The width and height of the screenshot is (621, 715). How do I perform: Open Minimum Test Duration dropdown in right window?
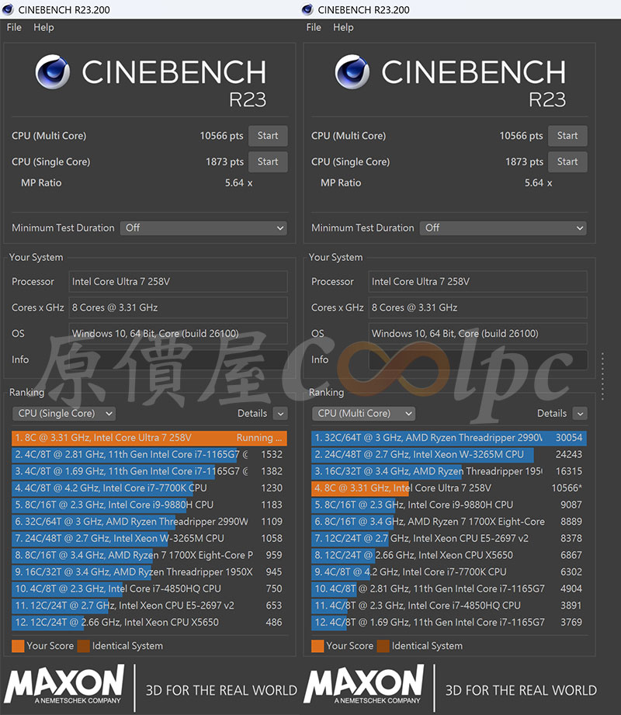point(503,228)
